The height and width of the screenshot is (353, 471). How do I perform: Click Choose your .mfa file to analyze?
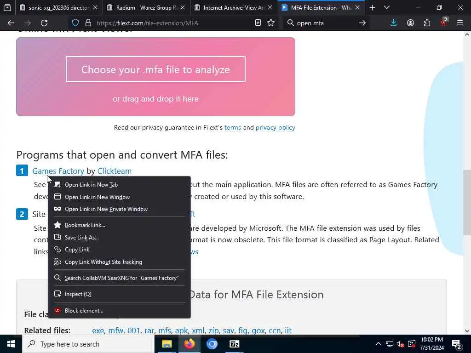[x=155, y=69]
